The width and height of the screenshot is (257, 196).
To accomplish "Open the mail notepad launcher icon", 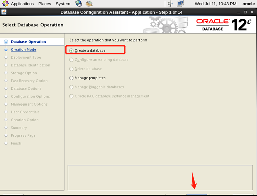I will point(89,4).
